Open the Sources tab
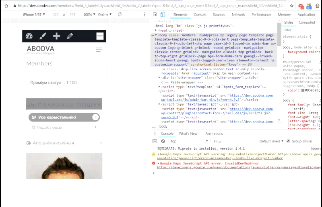Image resolution: width=322 pixels, height=207 pixels. click(x=219, y=14)
